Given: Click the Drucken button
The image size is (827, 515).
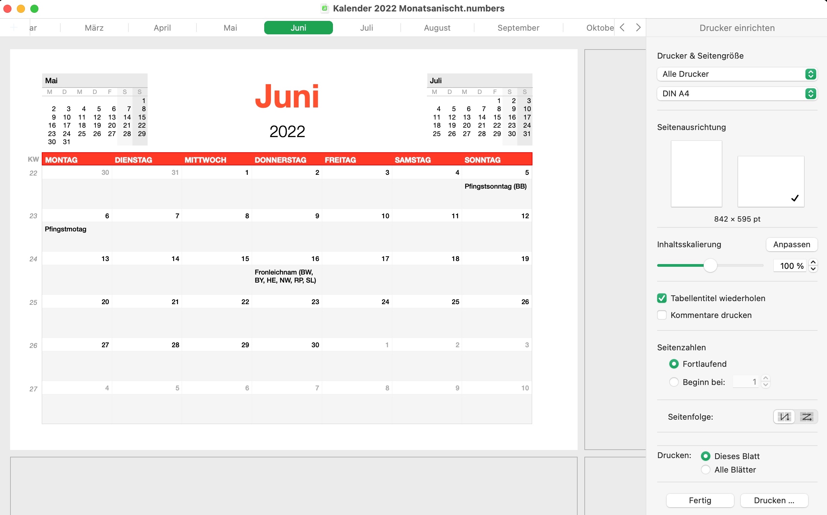Looking at the screenshot, I should 774,500.
